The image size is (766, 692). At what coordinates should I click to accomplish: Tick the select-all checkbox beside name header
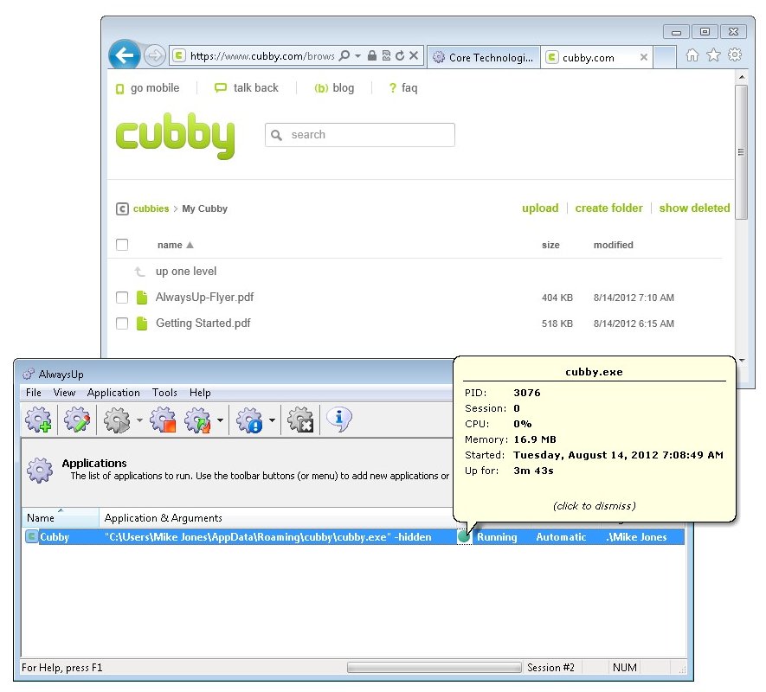pos(122,245)
